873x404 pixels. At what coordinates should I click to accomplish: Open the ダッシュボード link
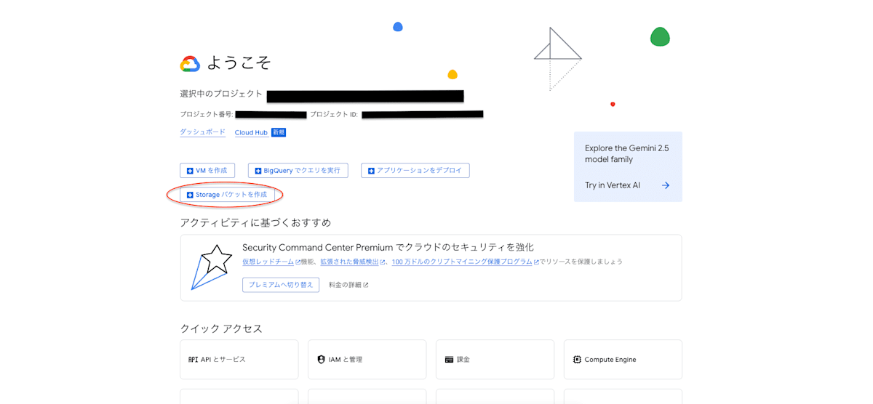(x=202, y=132)
